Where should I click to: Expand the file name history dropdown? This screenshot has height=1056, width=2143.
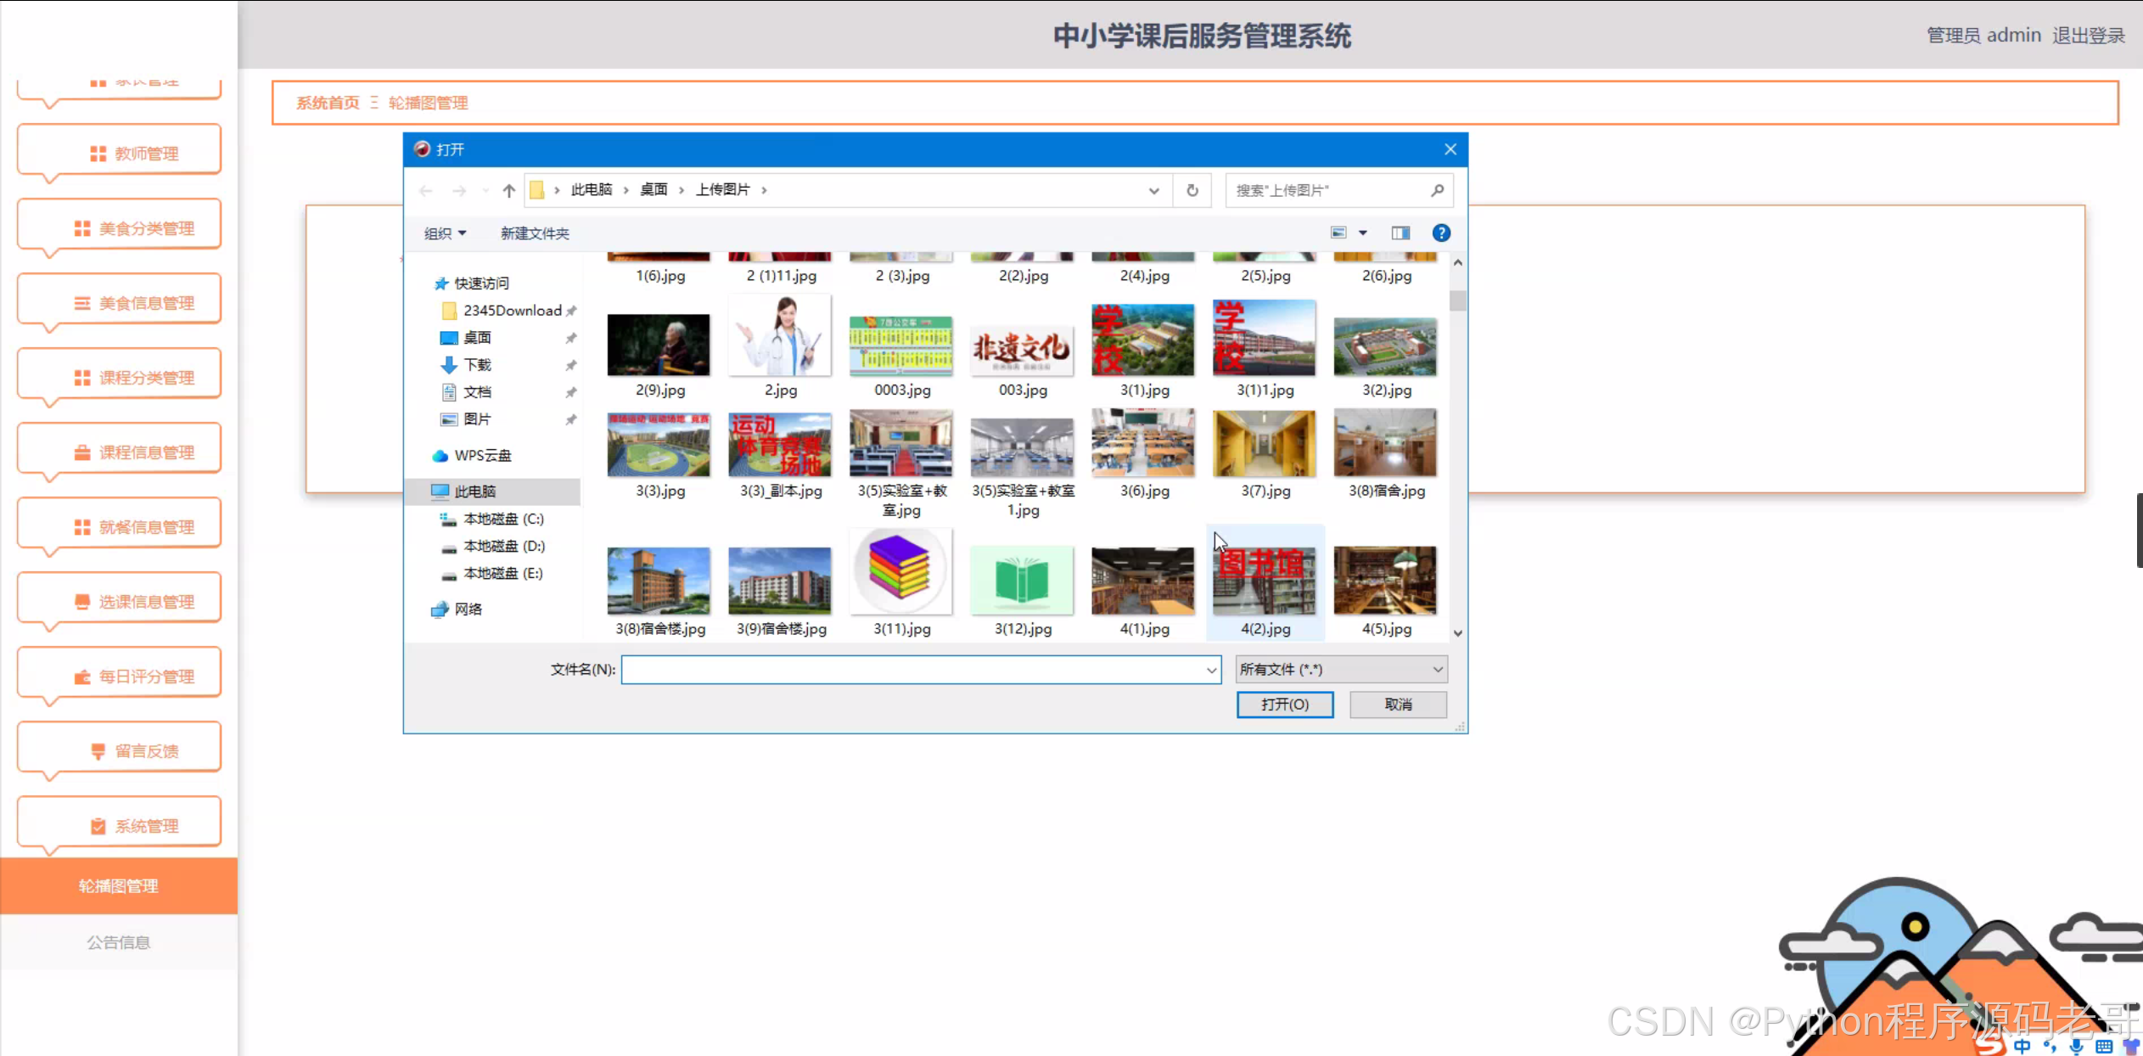tap(1211, 670)
